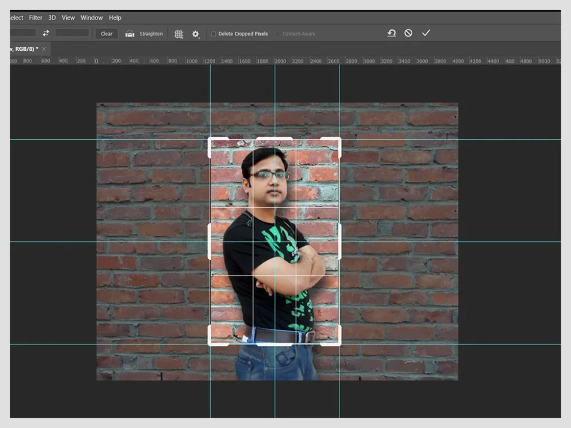Screen dimensions: 571x428
Task: Reset the crop box with undo arrow
Action: (392, 33)
